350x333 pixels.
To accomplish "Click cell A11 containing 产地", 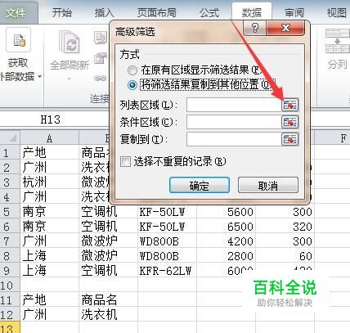I will [49, 300].
